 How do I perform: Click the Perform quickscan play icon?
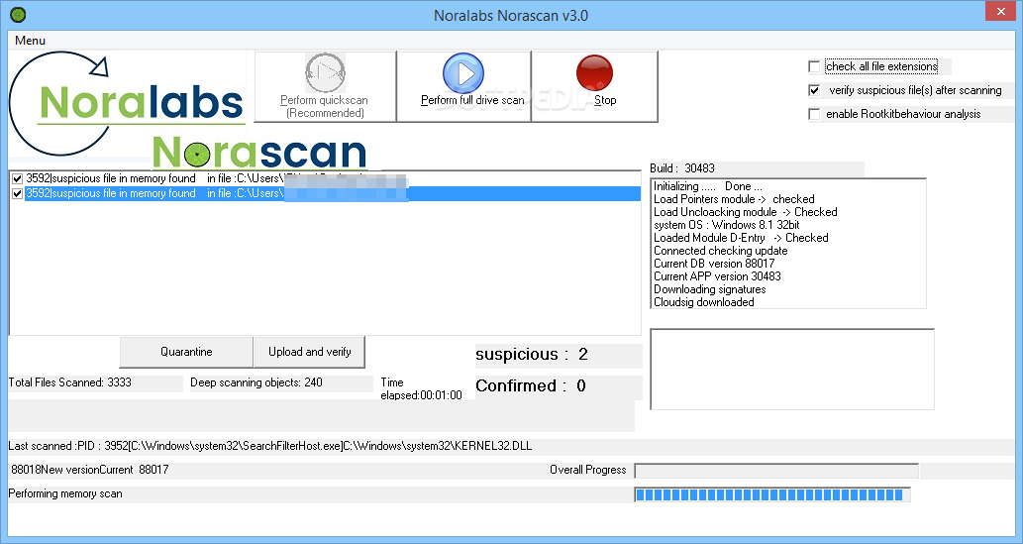point(325,72)
